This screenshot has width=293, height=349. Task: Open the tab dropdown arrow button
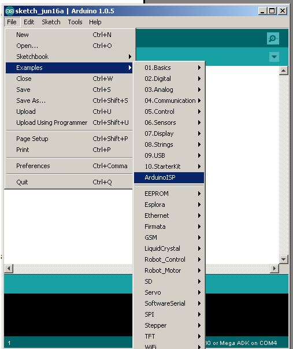click(x=274, y=57)
